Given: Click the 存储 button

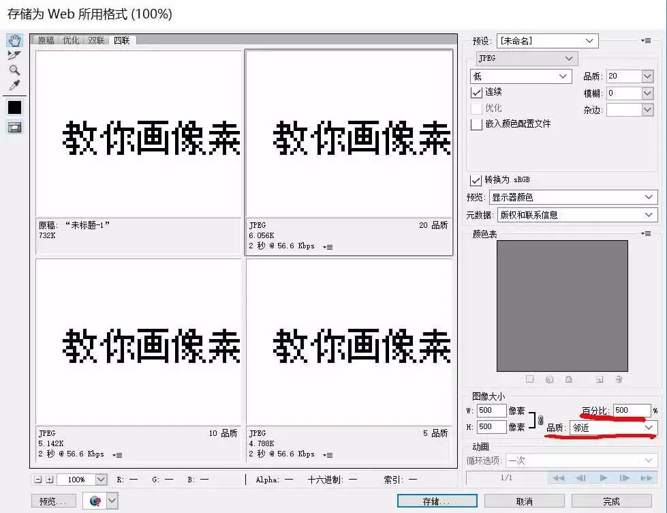Looking at the screenshot, I should 437,501.
